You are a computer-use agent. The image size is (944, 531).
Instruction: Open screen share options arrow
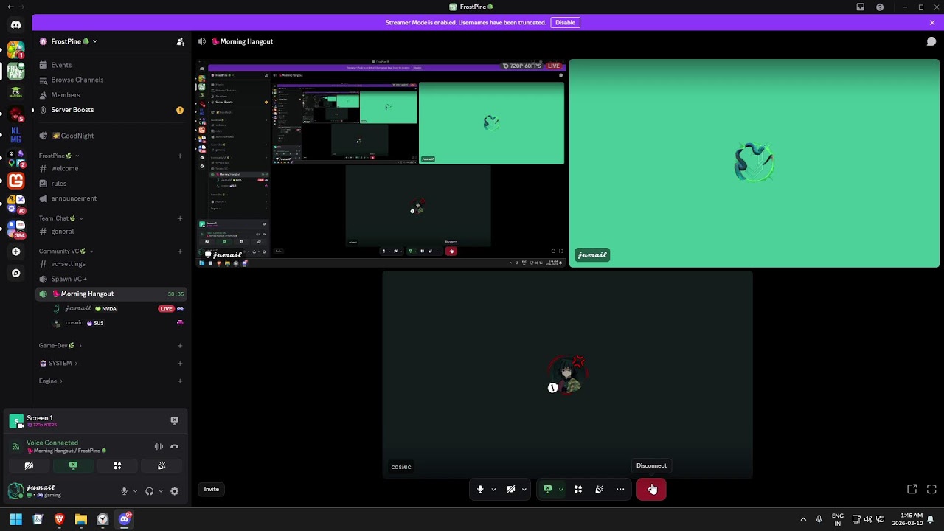[561, 489]
